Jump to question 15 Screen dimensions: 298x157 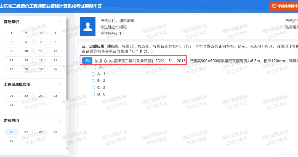(41, 60)
